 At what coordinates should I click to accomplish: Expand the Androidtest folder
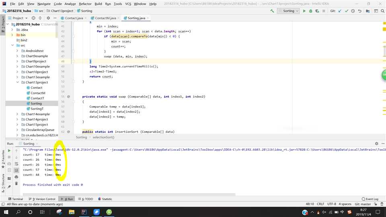click(x=17, y=51)
